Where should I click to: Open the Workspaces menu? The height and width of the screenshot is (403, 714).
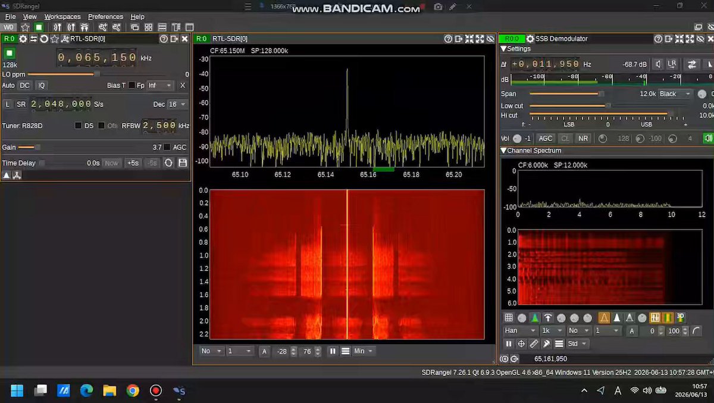pyautogui.click(x=62, y=17)
